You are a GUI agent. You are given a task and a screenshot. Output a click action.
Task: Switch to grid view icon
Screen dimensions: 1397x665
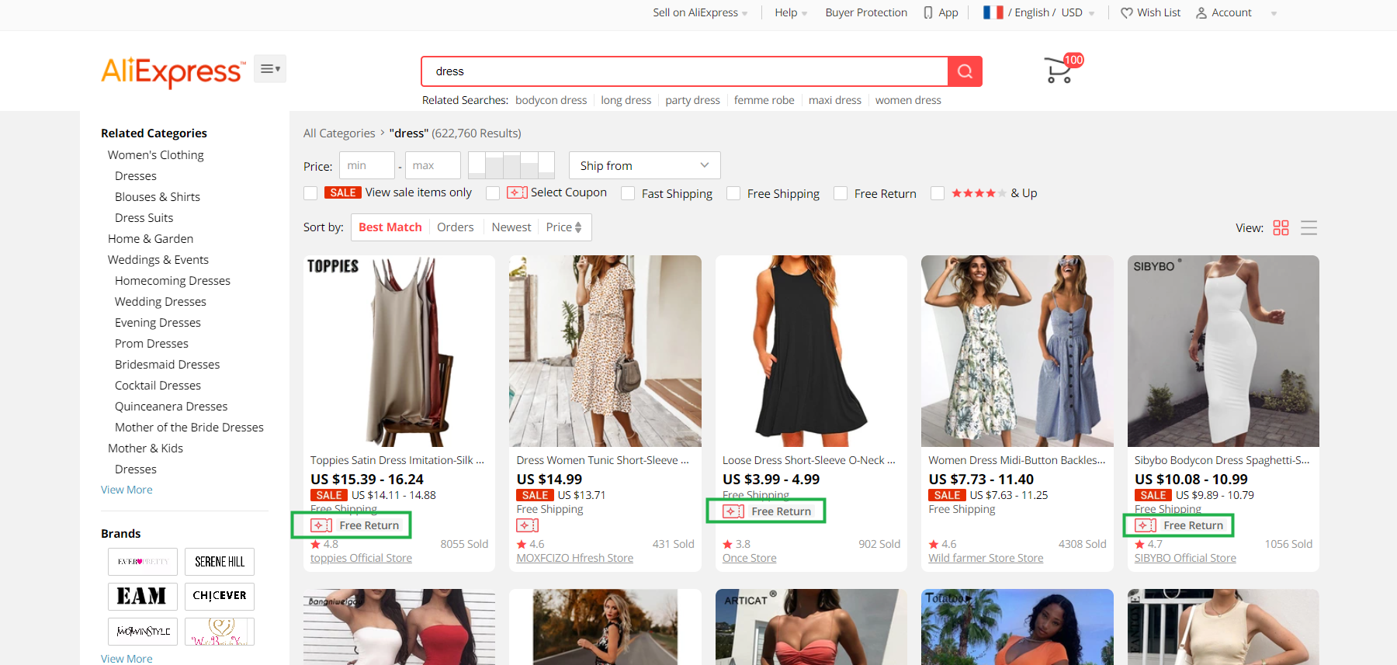[1281, 227]
